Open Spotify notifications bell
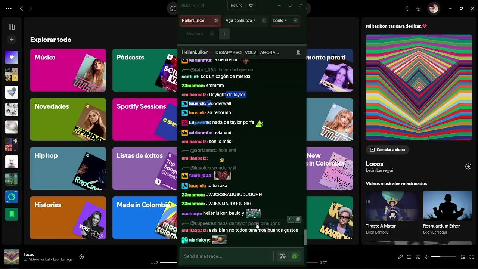Viewport: 478px width, 269px height. (407, 9)
